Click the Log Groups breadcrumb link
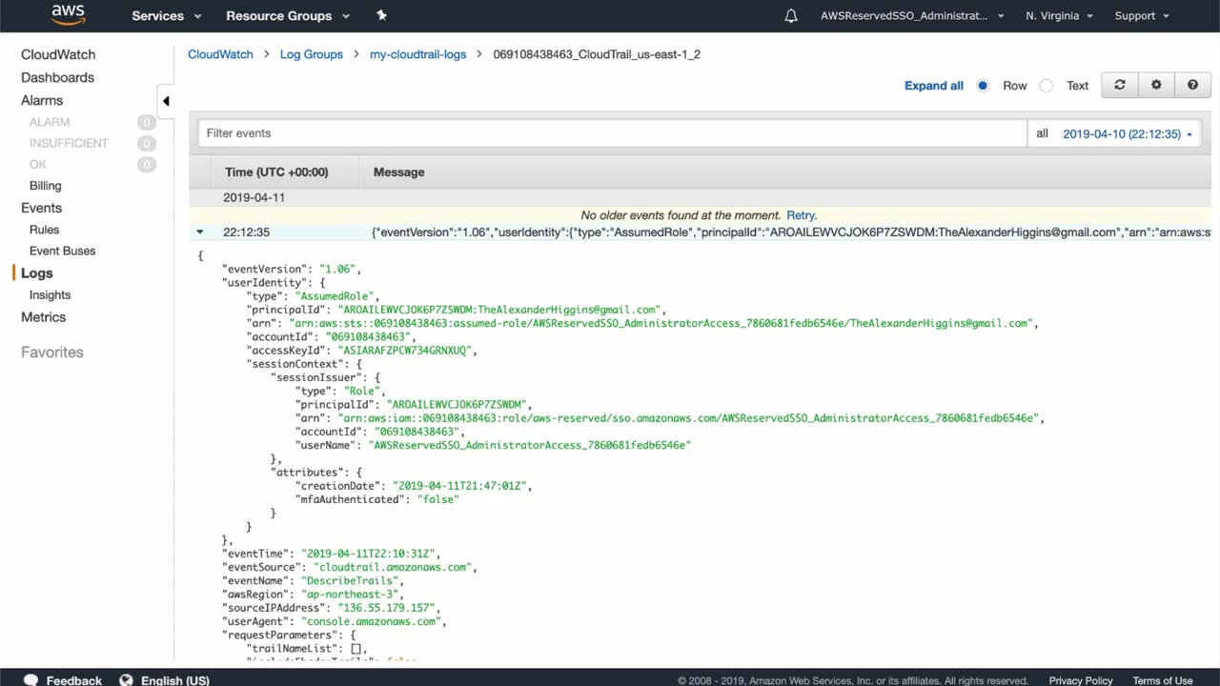 coord(311,54)
